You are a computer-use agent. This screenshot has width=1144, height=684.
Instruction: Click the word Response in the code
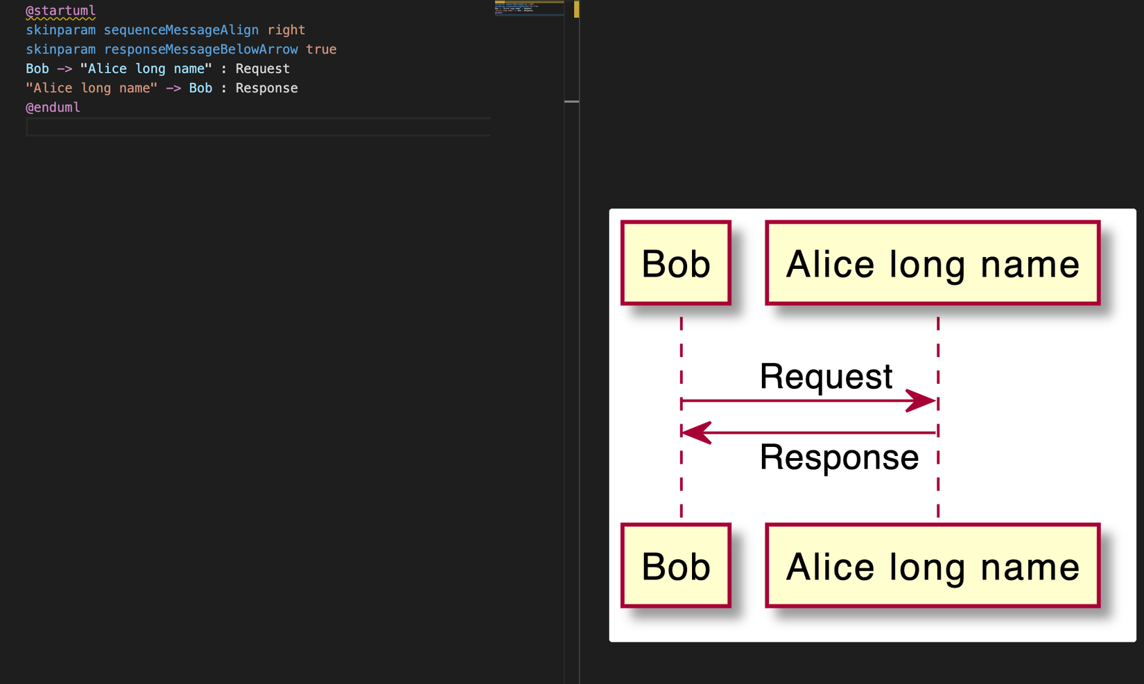(266, 88)
